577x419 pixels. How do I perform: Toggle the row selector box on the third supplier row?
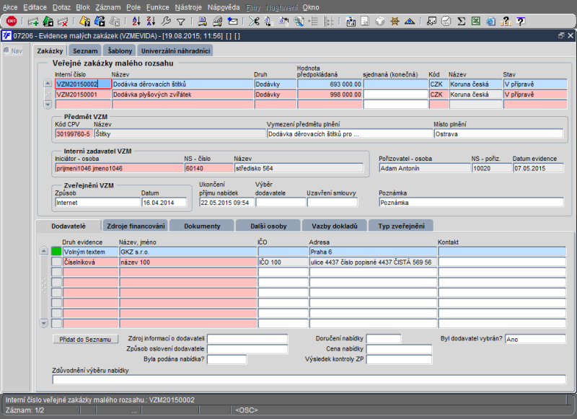coord(56,273)
